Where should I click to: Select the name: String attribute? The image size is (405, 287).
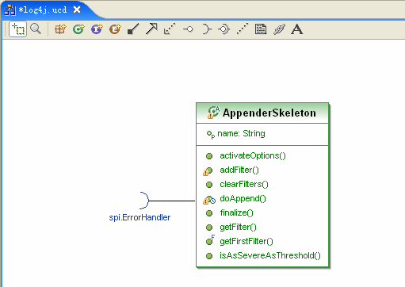pyautogui.click(x=241, y=134)
